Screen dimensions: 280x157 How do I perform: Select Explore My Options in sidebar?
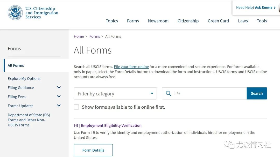(24, 79)
